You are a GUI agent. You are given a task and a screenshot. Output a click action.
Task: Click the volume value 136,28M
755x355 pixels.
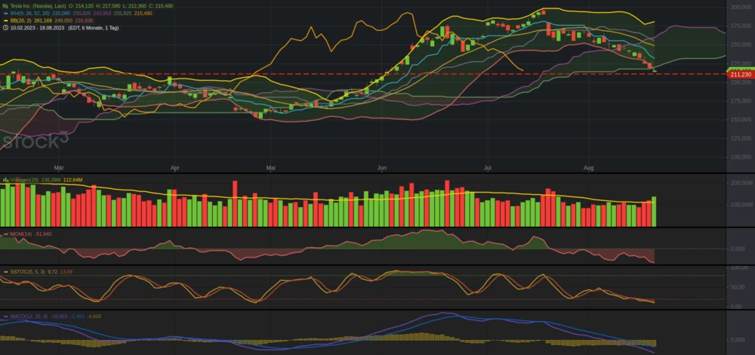pyautogui.click(x=51, y=180)
